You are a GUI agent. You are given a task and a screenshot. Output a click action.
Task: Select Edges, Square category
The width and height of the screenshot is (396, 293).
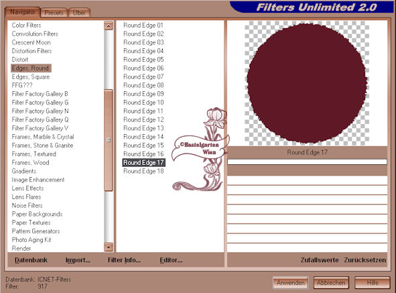[x=31, y=77]
